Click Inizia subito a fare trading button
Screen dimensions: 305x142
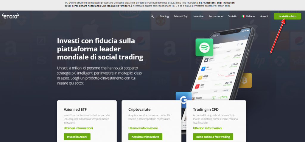click(213, 137)
